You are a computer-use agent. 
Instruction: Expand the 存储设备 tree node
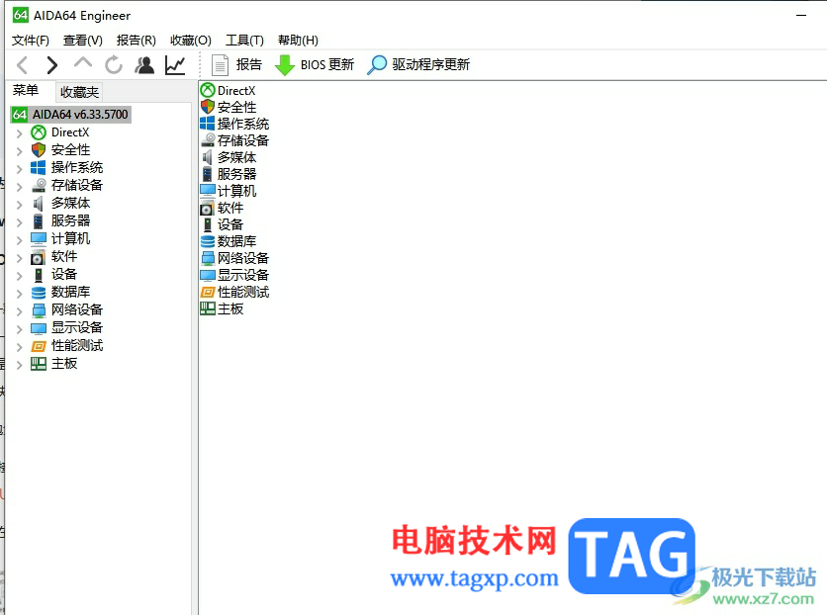20,187
